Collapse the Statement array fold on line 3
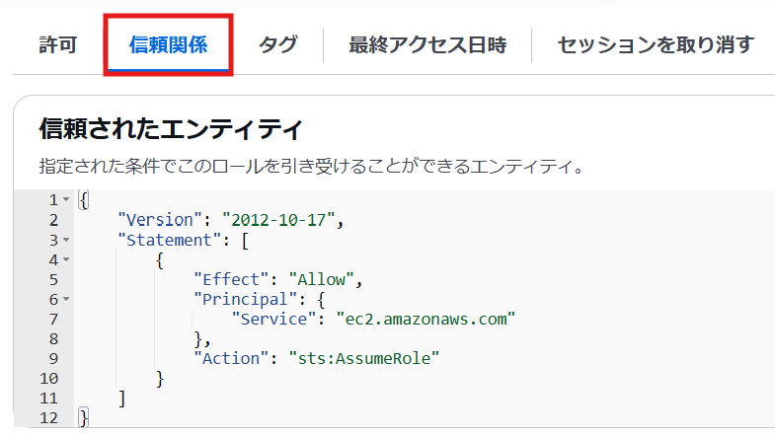 coord(66,240)
